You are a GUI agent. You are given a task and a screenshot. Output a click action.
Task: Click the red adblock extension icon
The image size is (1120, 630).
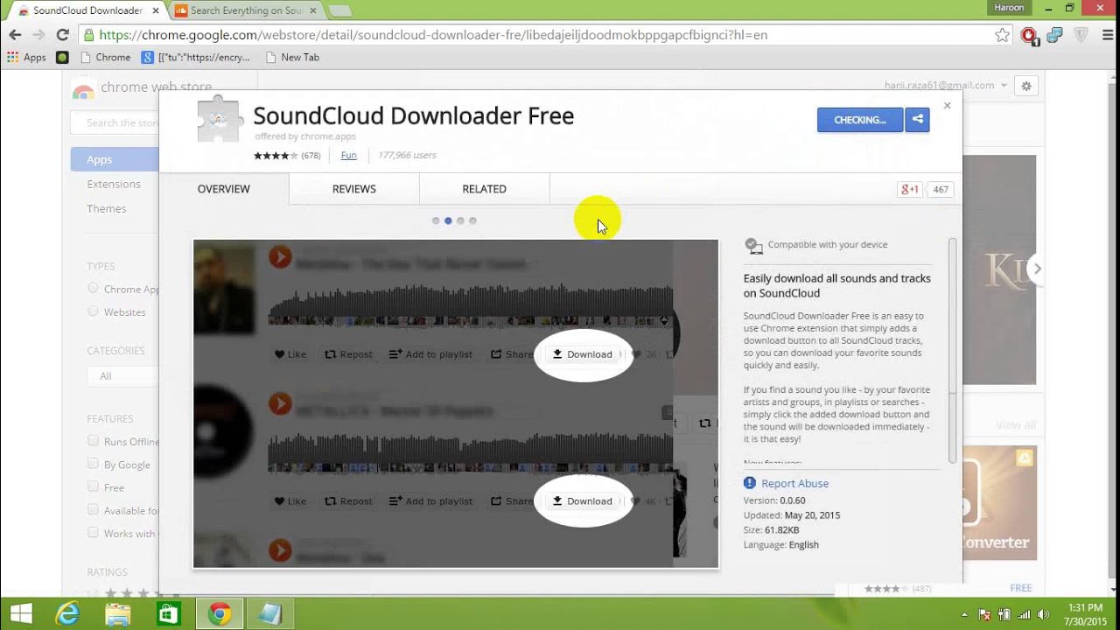(x=1029, y=36)
